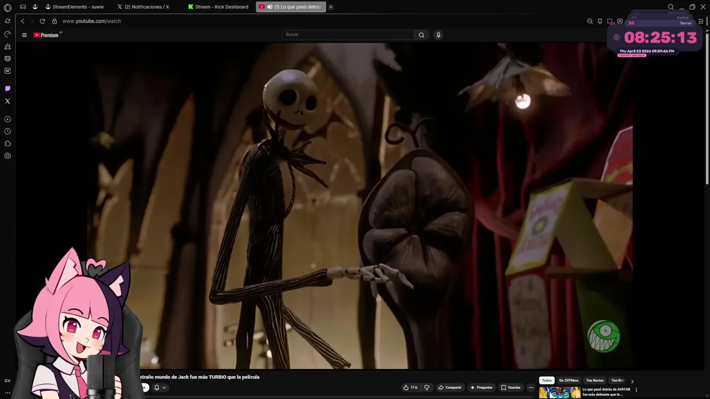Mute the audio on the YouTube tab

point(270,7)
